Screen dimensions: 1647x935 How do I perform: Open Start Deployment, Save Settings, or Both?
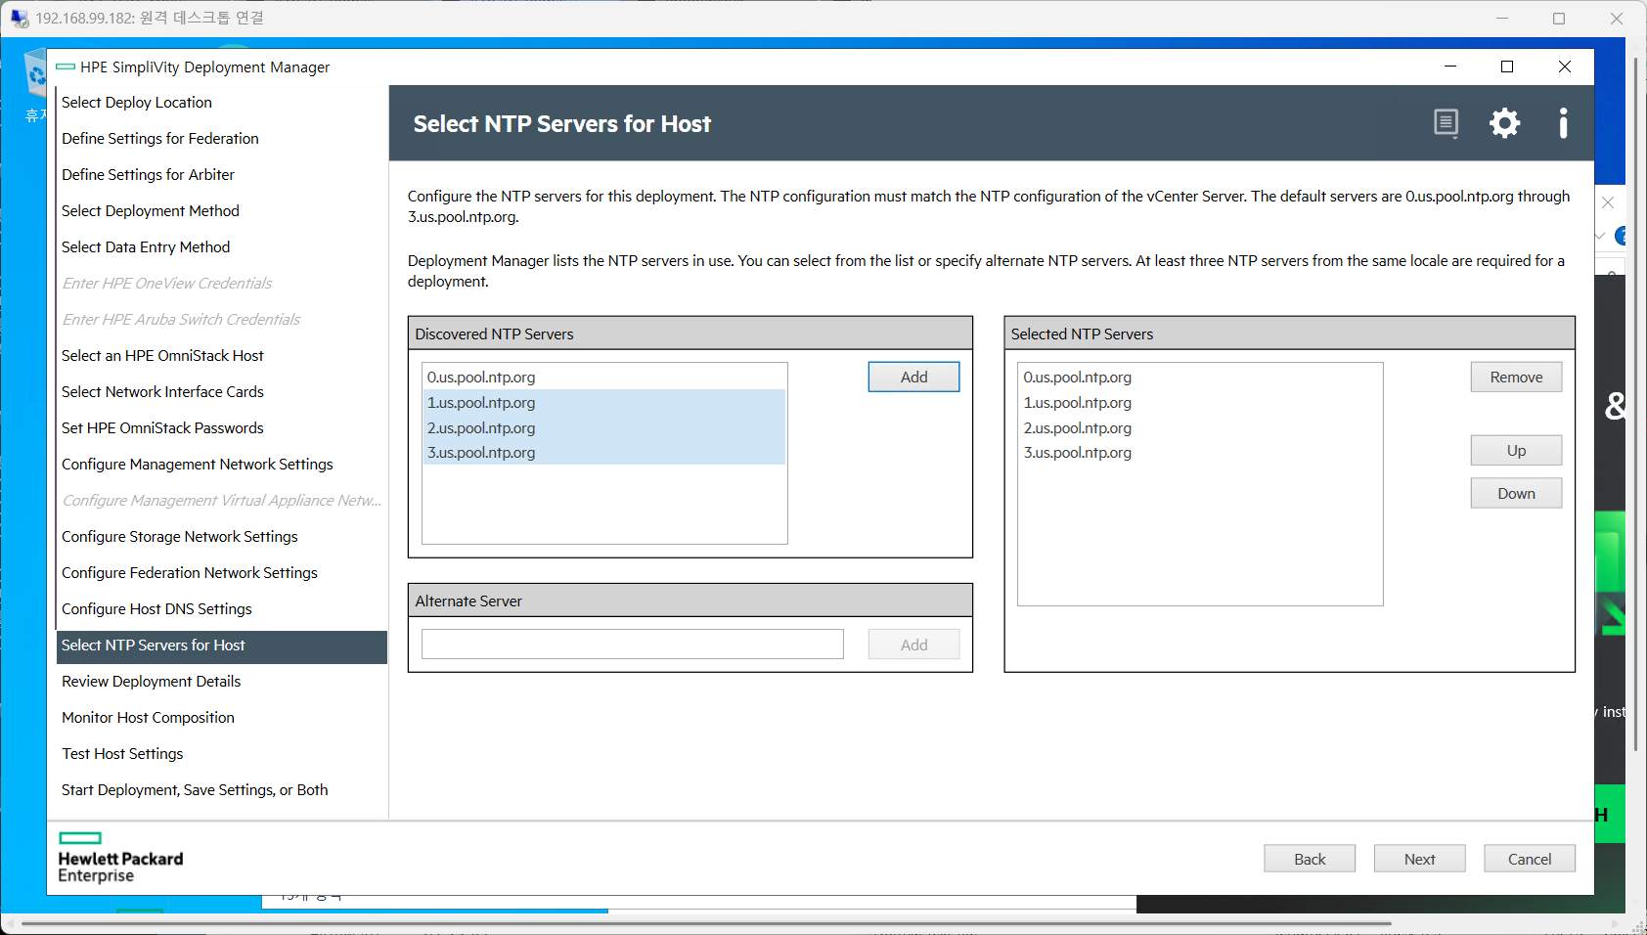(222, 789)
